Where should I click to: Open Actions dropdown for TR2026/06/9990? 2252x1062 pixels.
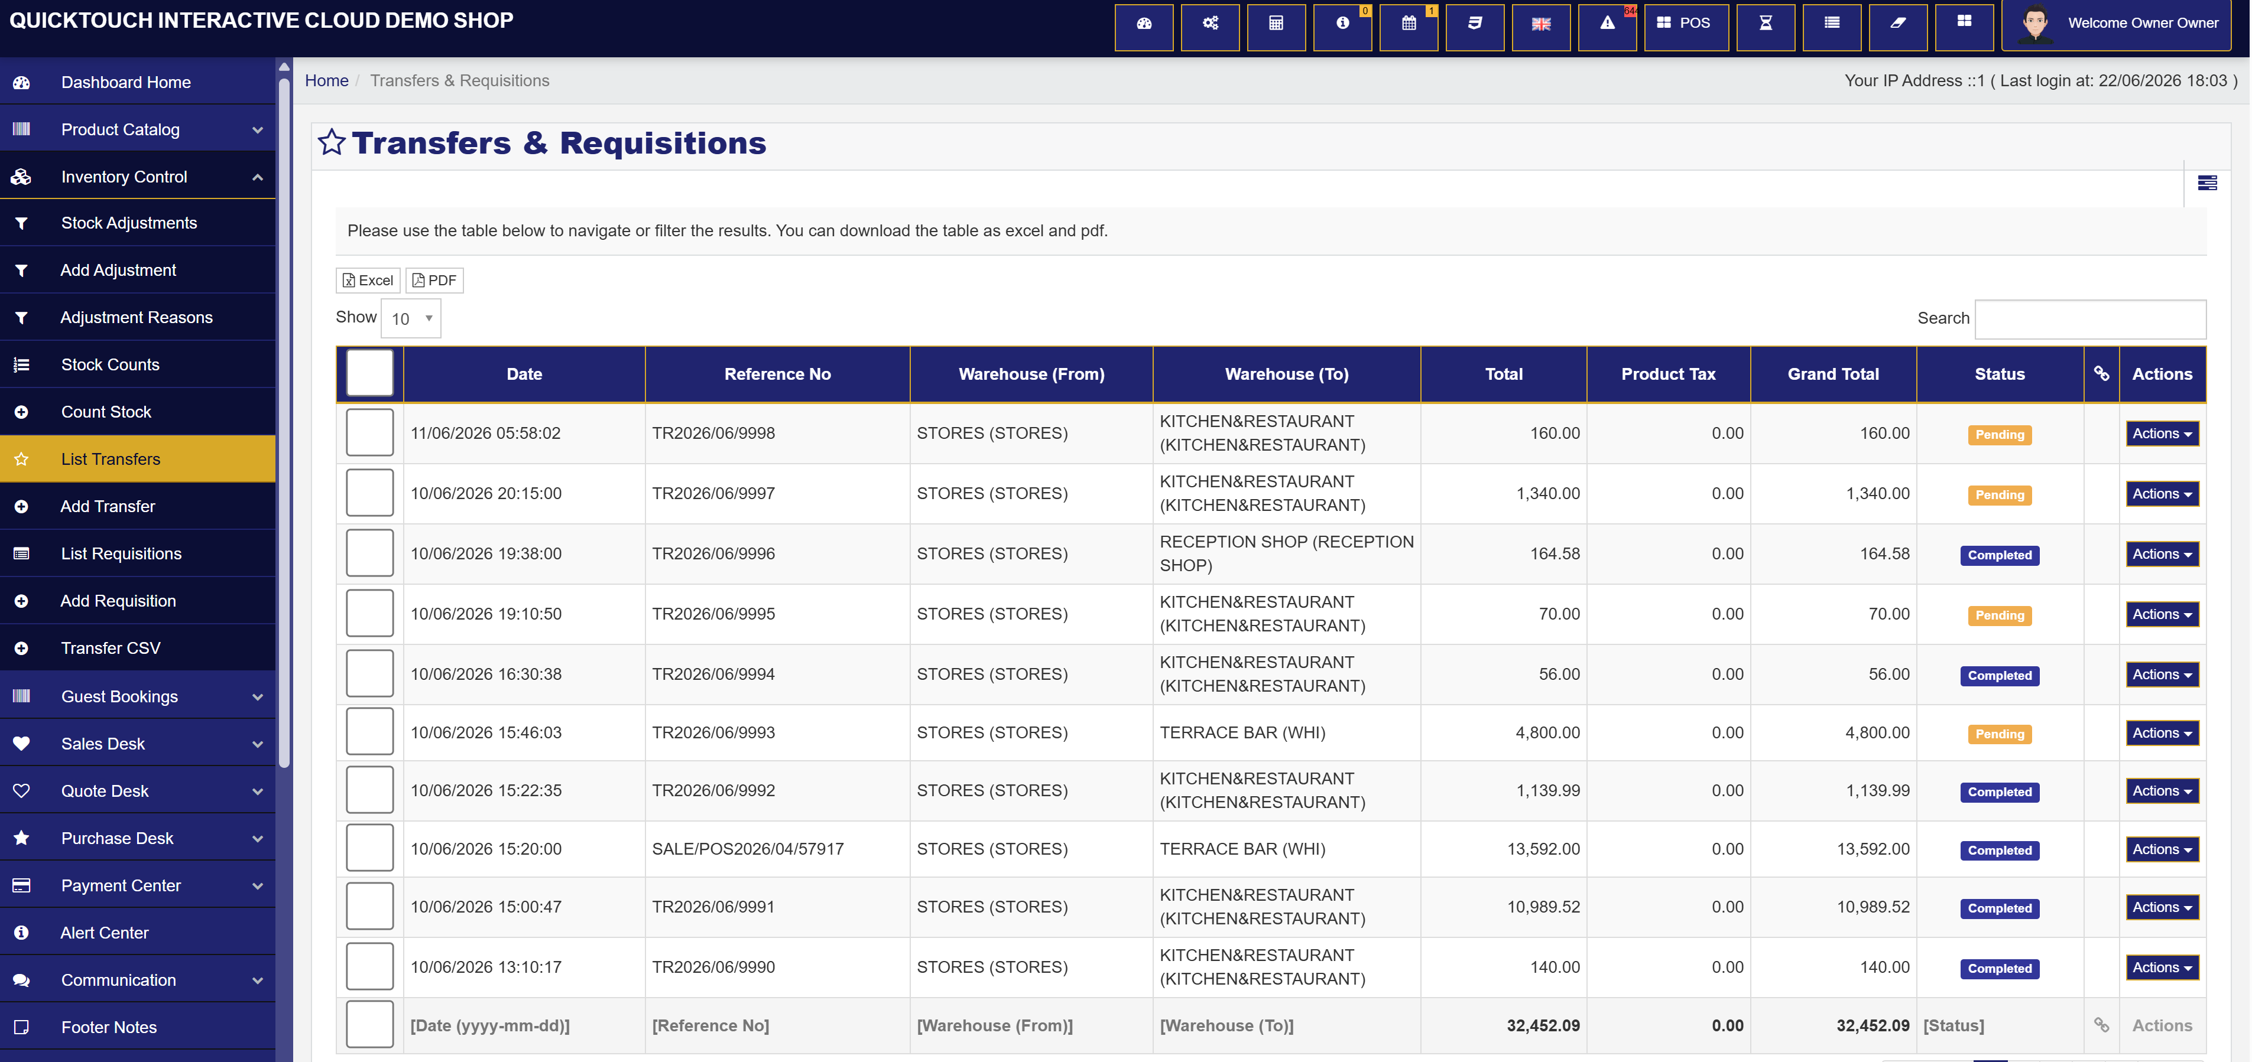click(x=2161, y=967)
